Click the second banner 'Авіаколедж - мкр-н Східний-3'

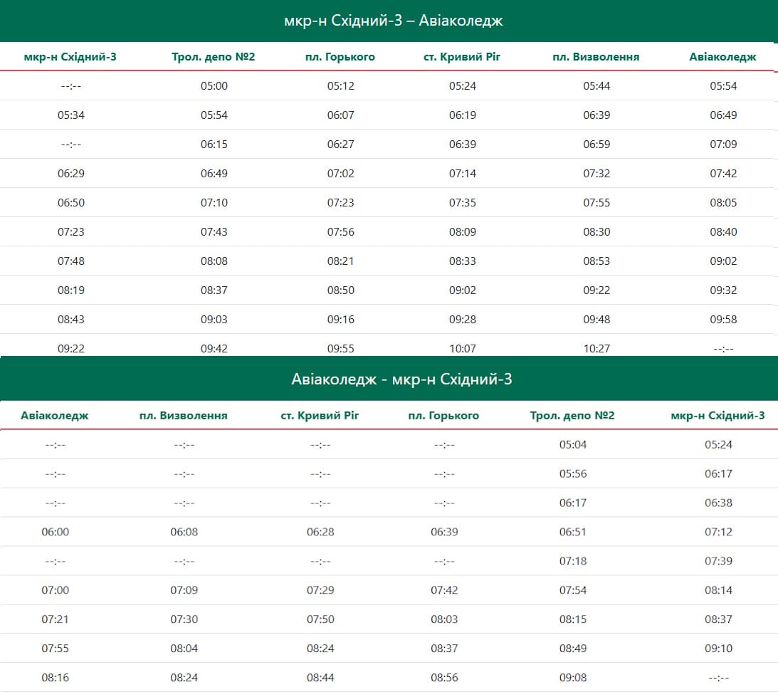coord(401,379)
